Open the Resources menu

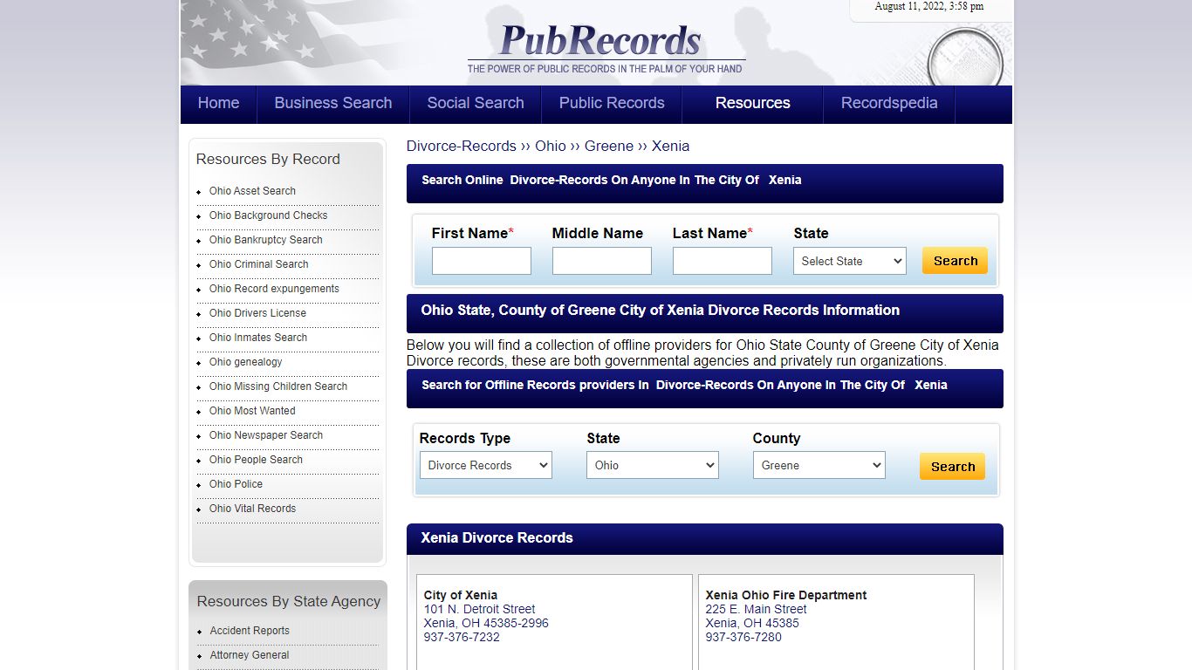pyautogui.click(x=753, y=103)
